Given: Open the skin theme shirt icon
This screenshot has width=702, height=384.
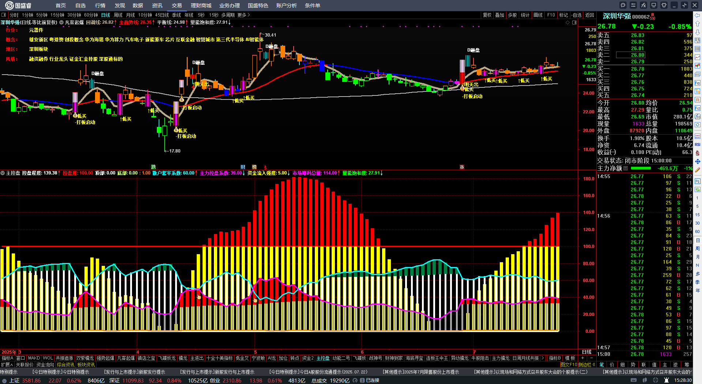Looking at the screenshot, I should pyautogui.click(x=664, y=5).
